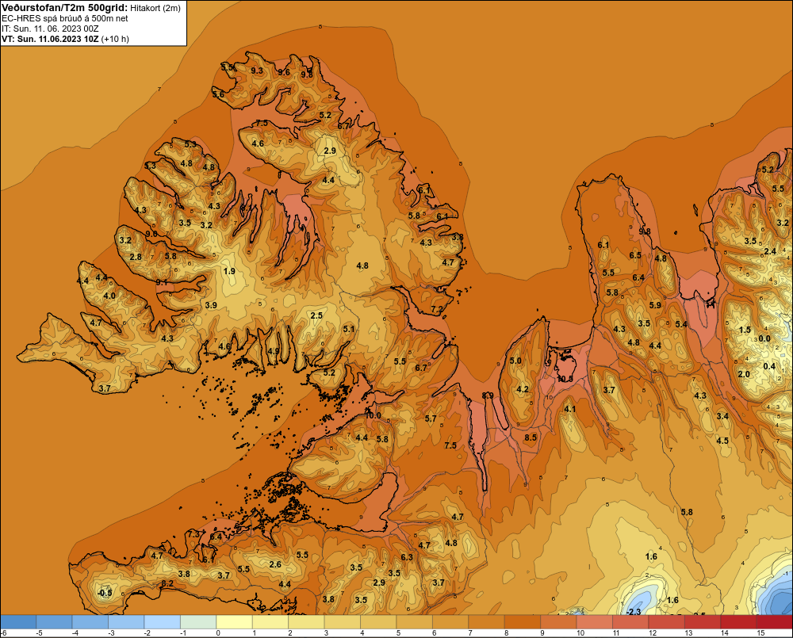Click the '3.4' temperature value on the map

[x=722, y=416]
